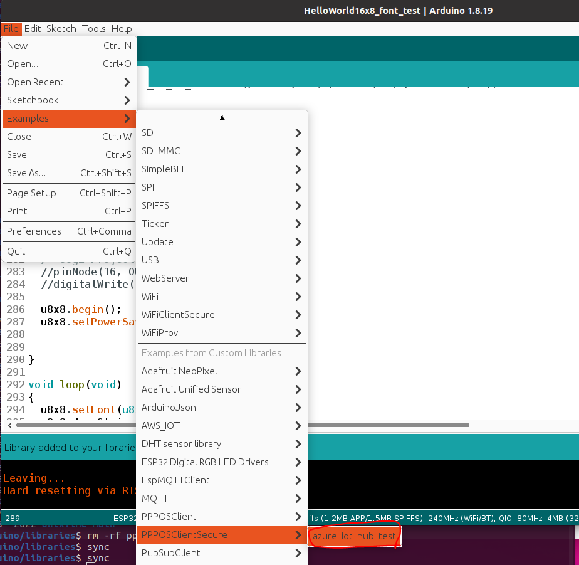Image resolution: width=579 pixels, height=565 pixels.
Task: Expand PubSubClient examples
Action: coord(222,553)
